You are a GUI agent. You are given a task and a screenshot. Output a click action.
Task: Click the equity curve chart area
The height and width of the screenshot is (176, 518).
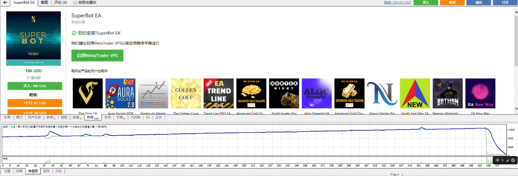pyautogui.click(x=253, y=141)
